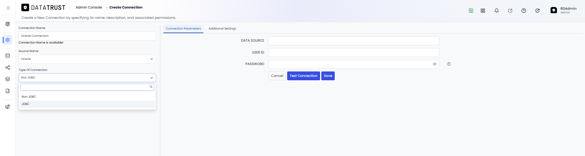This screenshot has height=156, width=585.
Task: Click the green activity pulse icon
Action: pos(471,11)
